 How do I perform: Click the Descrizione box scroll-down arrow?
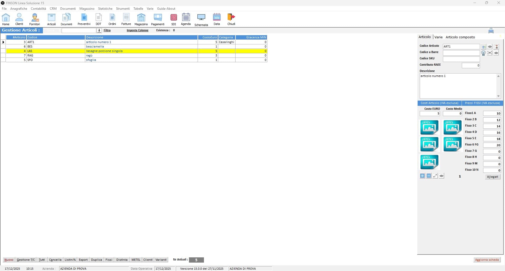coord(498,96)
